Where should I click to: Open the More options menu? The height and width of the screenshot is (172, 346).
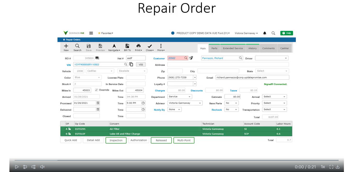(x=161, y=48)
